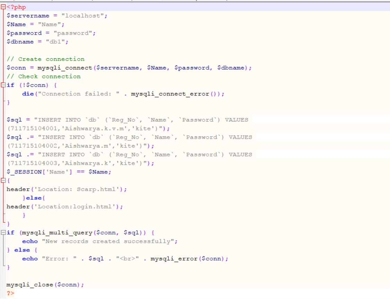
Task: Click the mysqli_close($conn); line
Action: pos(45,284)
